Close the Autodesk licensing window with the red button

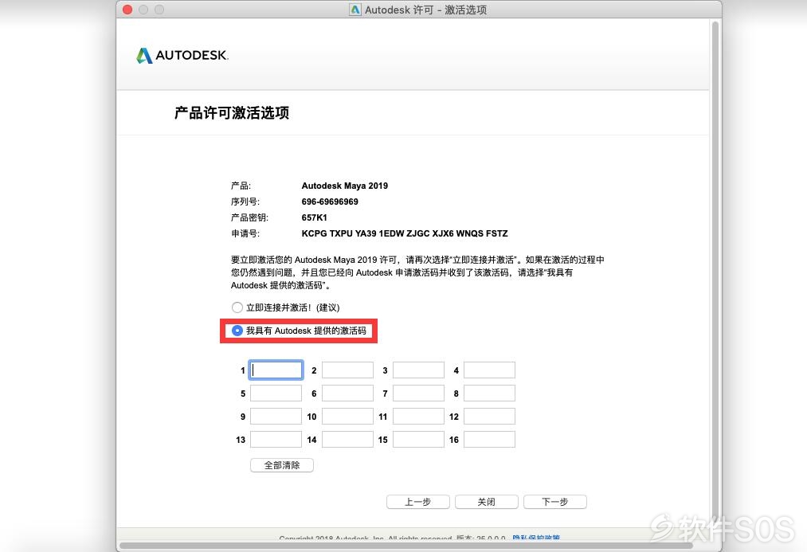pos(127,10)
